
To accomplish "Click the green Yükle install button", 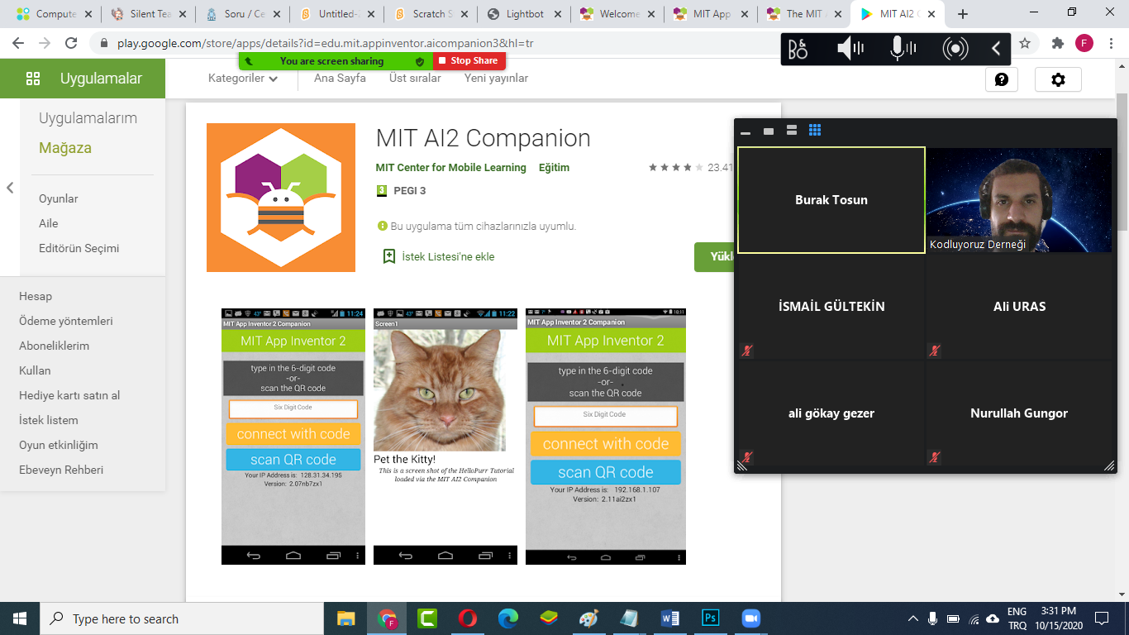I will pos(714,256).
